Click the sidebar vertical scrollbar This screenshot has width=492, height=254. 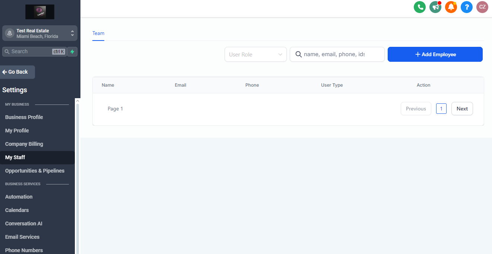click(77, 167)
